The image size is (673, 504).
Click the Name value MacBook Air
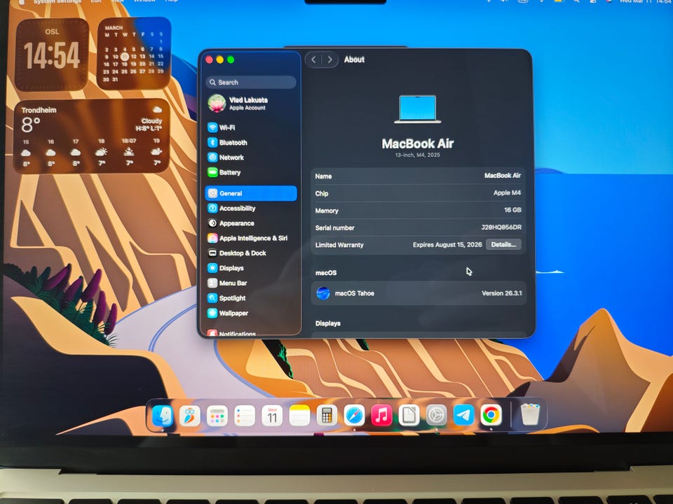coord(502,176)
